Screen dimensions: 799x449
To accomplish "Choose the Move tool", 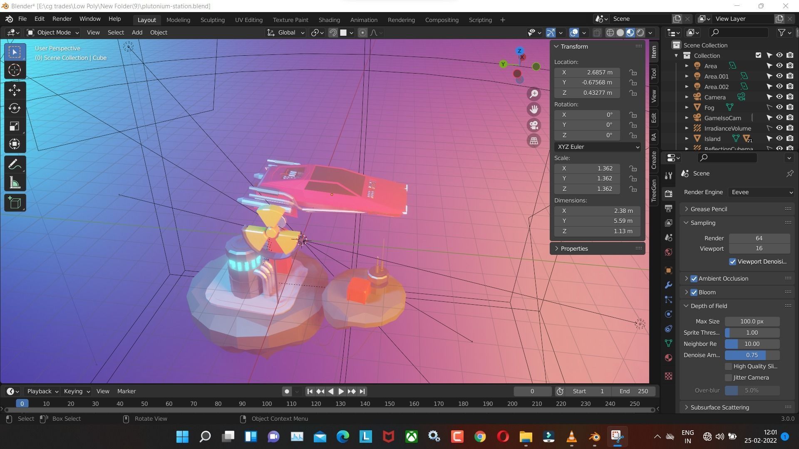I will tap(15, 90).
